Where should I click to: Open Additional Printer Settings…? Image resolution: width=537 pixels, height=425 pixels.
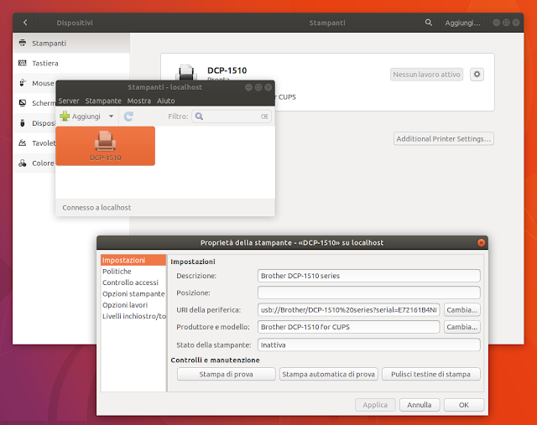444,138
